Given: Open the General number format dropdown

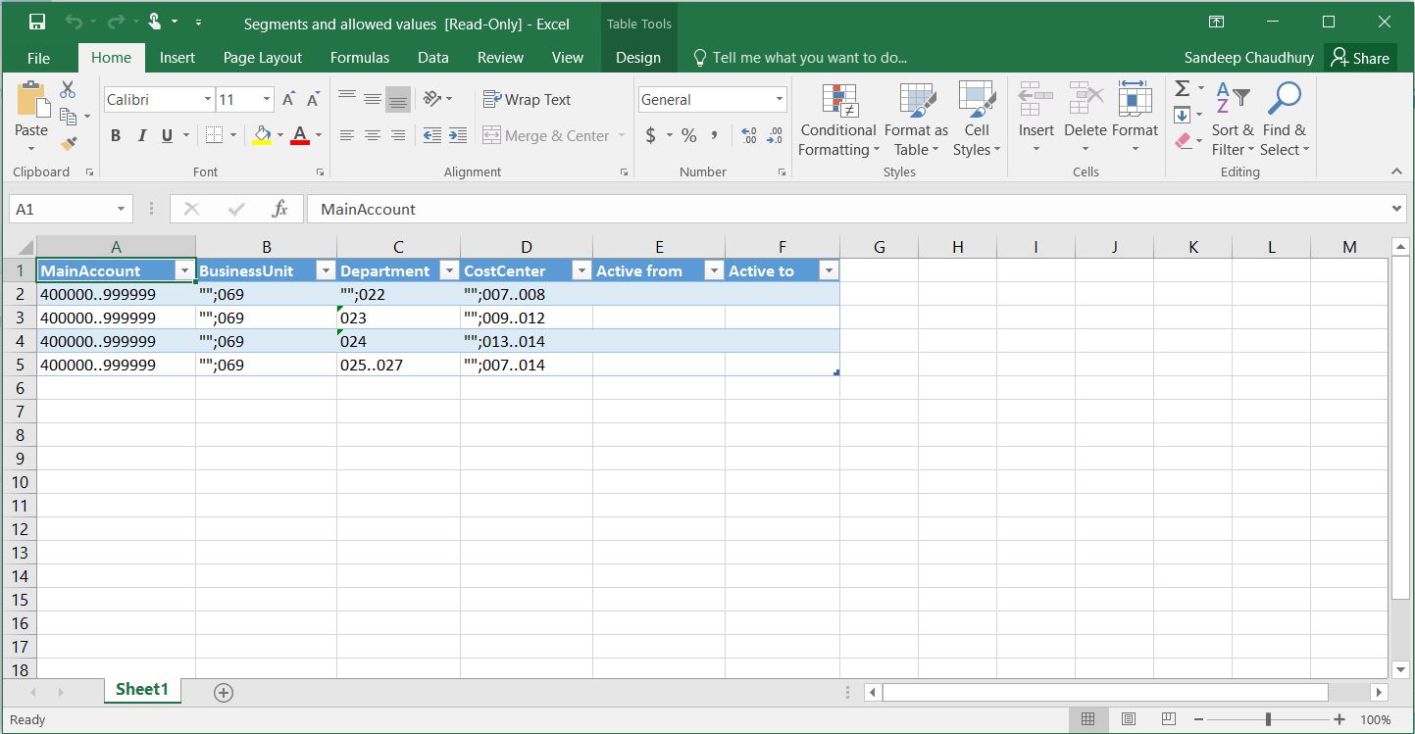Looking at the screenshot, I should 780,100.
